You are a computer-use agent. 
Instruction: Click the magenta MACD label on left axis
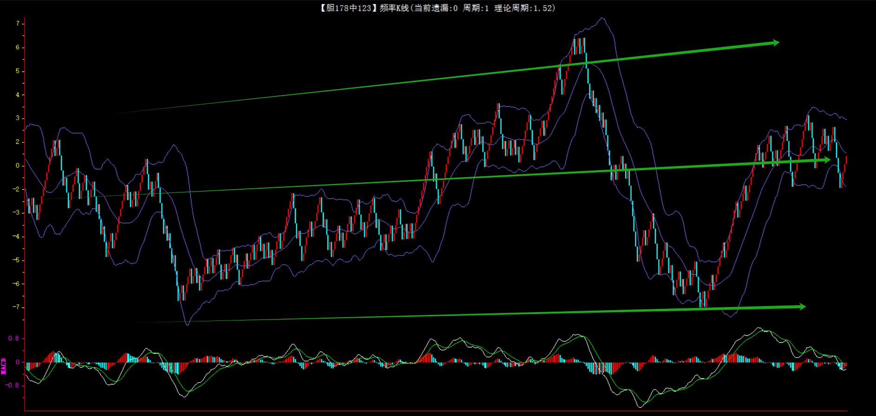(x=4, y=366)
